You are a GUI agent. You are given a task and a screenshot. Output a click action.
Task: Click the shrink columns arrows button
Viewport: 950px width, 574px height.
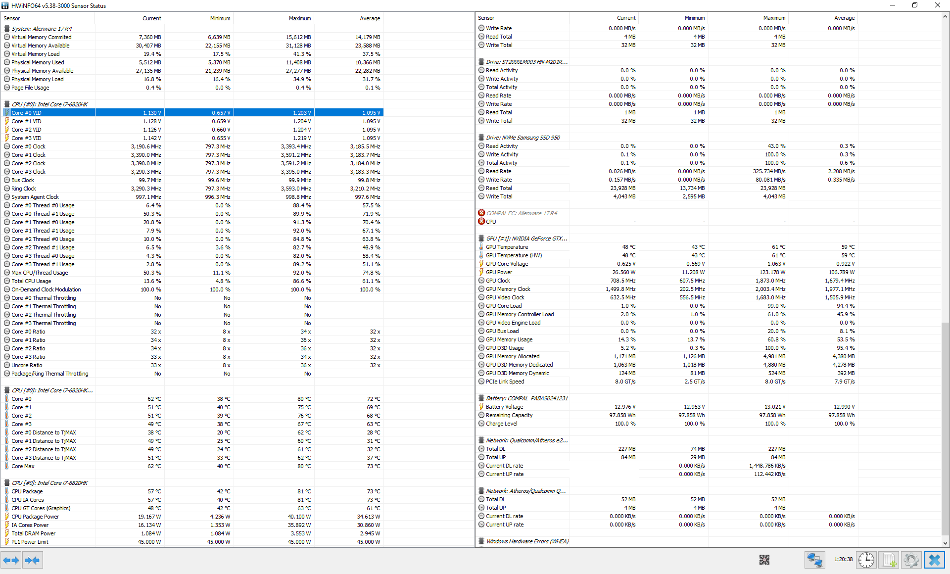[32, 560]
